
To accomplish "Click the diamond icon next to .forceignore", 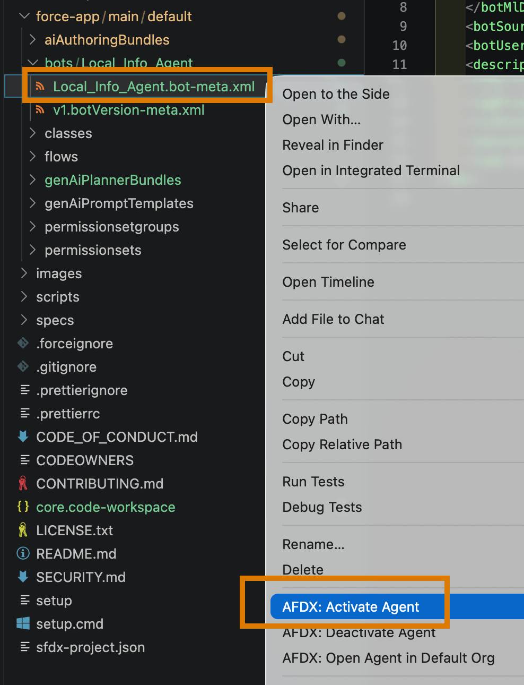I will (x=22, y=343).
